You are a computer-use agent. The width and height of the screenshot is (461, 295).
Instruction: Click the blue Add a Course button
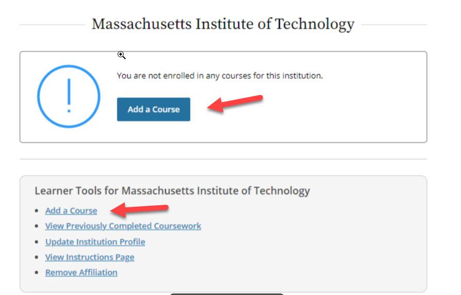pyautogui.click(x=154, y=109)
